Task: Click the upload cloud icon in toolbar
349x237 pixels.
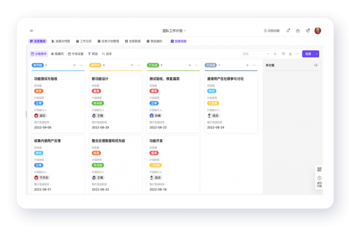Action: (x=283, y=54)
